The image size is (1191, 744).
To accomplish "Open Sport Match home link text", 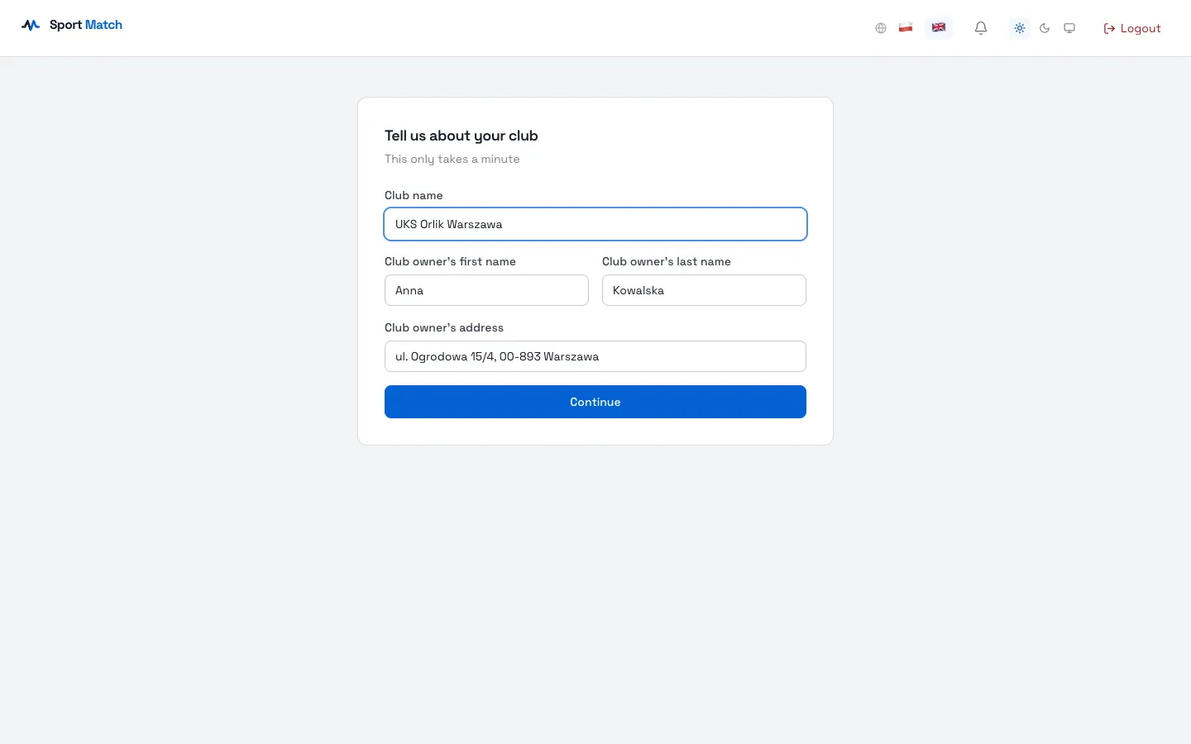I will (x=86, y=25).
